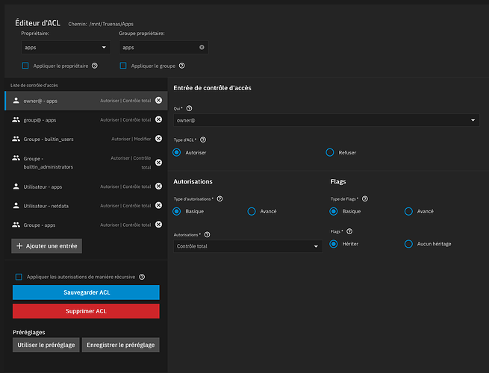Image resolution: width=489 pixels, height=373 pixels.
Task: Select Groupe - builtin_administrators entry
Action: coord(60,163)
